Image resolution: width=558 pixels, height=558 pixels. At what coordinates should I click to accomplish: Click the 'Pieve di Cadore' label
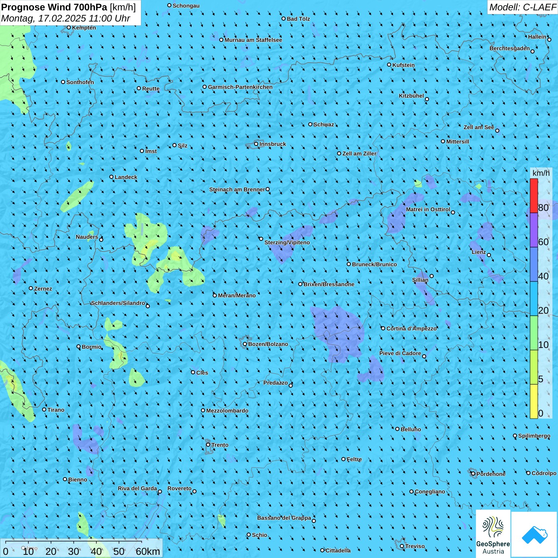tap(400, 353)
